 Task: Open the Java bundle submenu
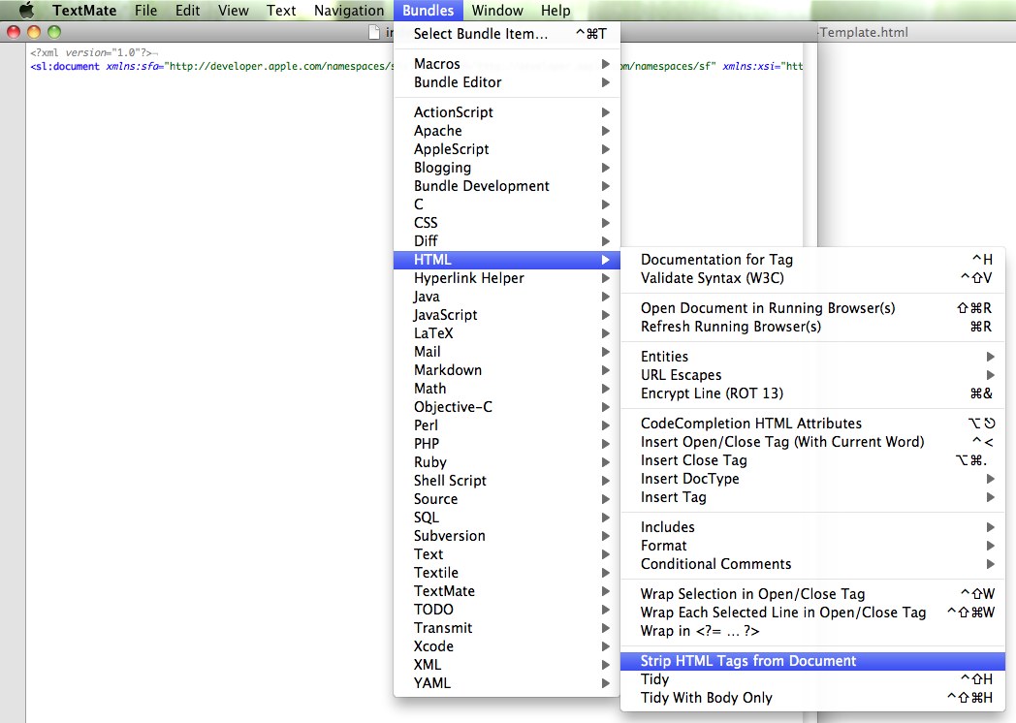[507, 297]
